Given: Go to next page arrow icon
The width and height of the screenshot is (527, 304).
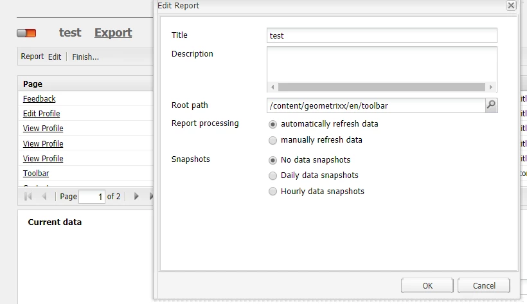Looking at the screenshot, I should pyautogui.click(x=136, y=197).
